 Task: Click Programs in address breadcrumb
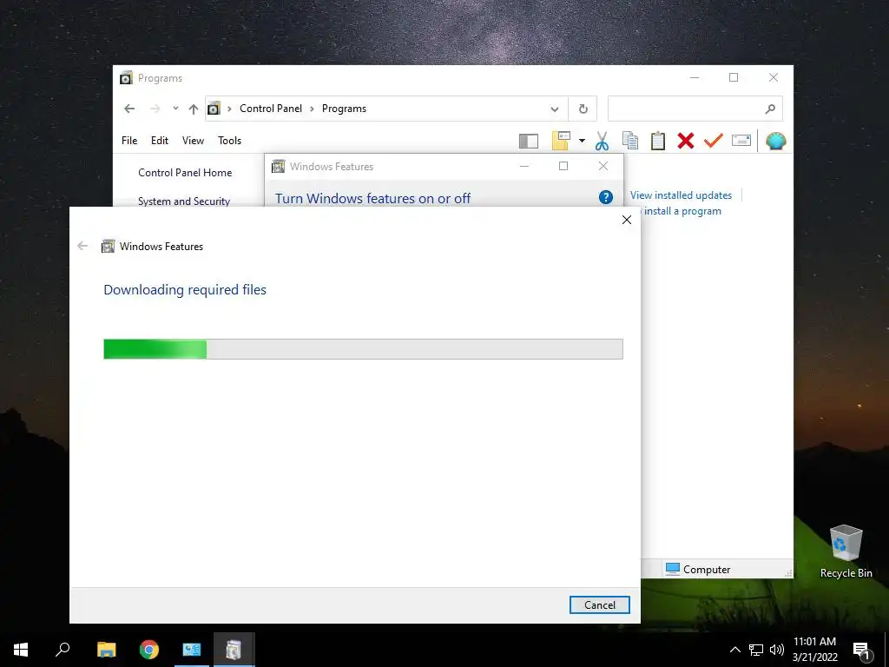coord(344,109)
